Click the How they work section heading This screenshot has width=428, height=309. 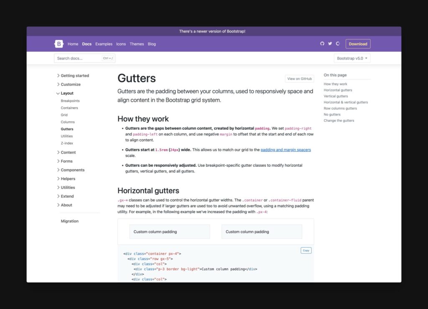[x=143, y=119]
